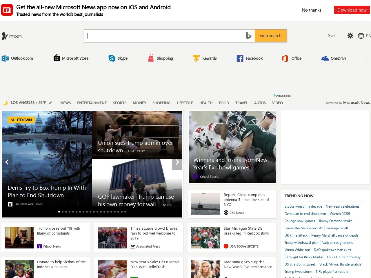Open 'Louis C.K. controversy' trending link

point(344,257)
